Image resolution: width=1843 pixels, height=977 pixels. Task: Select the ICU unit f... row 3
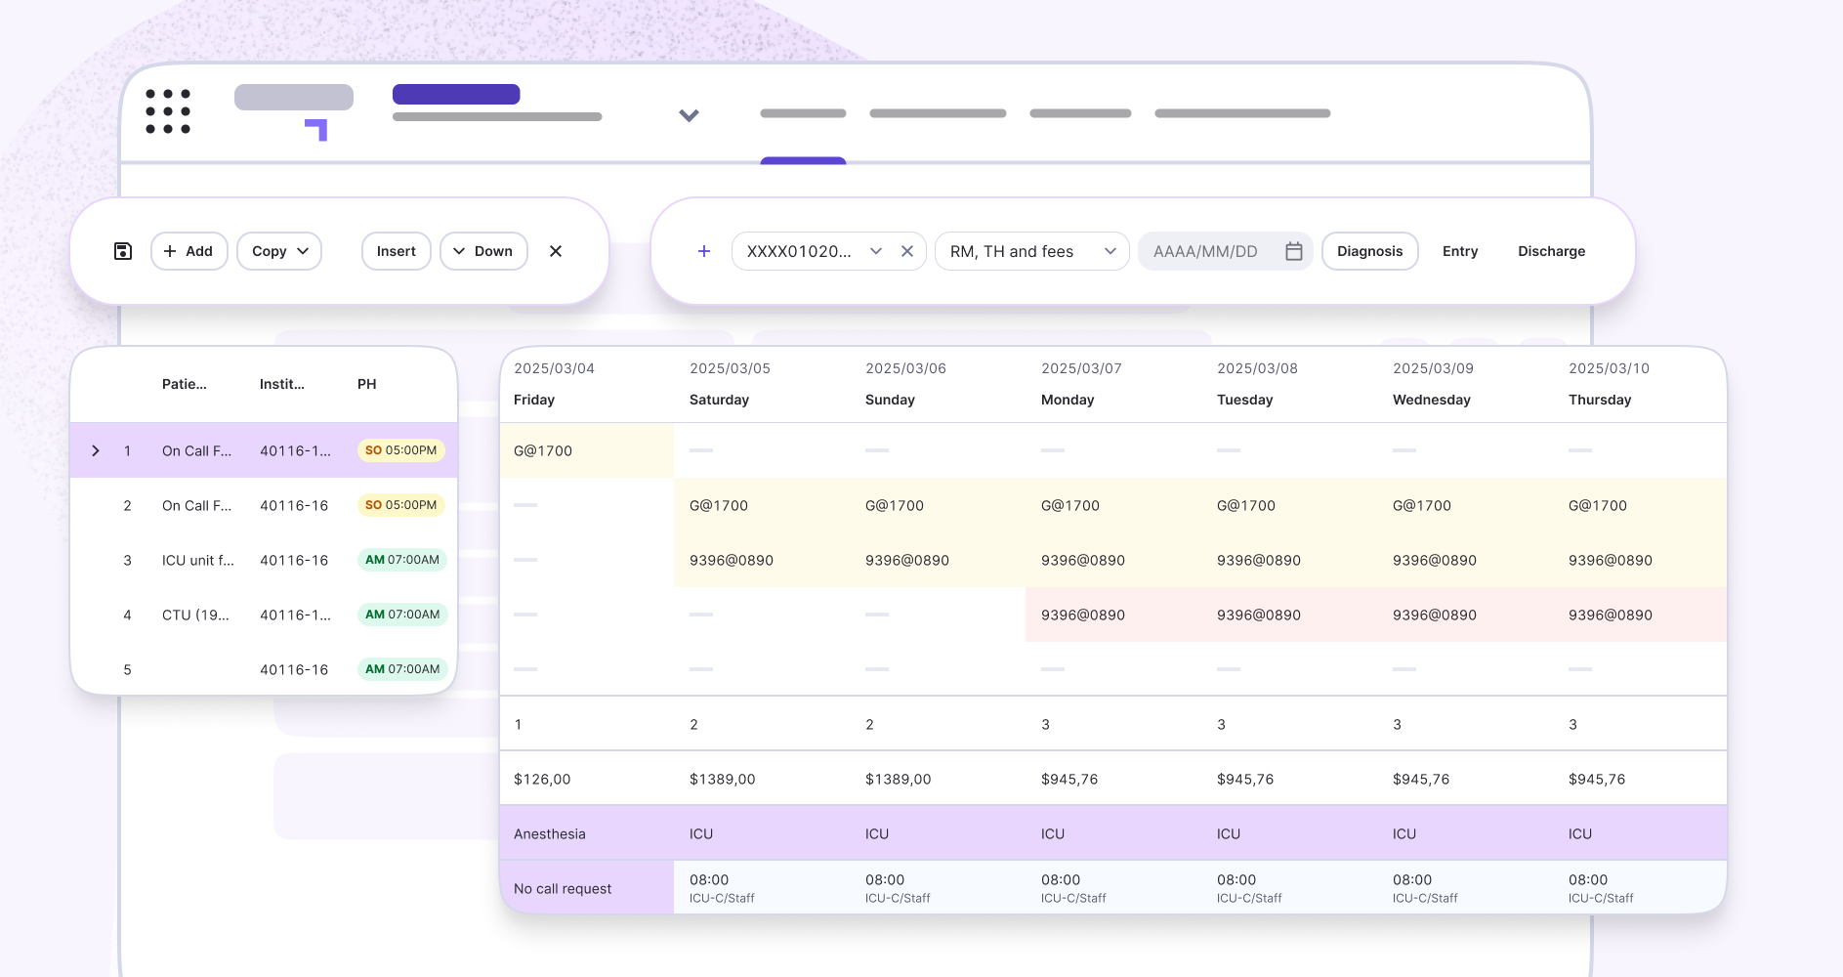click(x=264, y=560)
